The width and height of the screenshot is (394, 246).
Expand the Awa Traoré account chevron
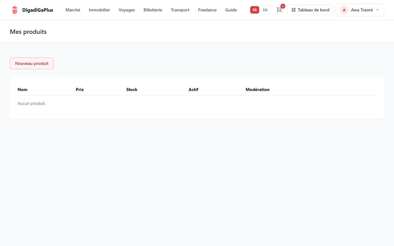pyautogui.click(x=378, y=10)
